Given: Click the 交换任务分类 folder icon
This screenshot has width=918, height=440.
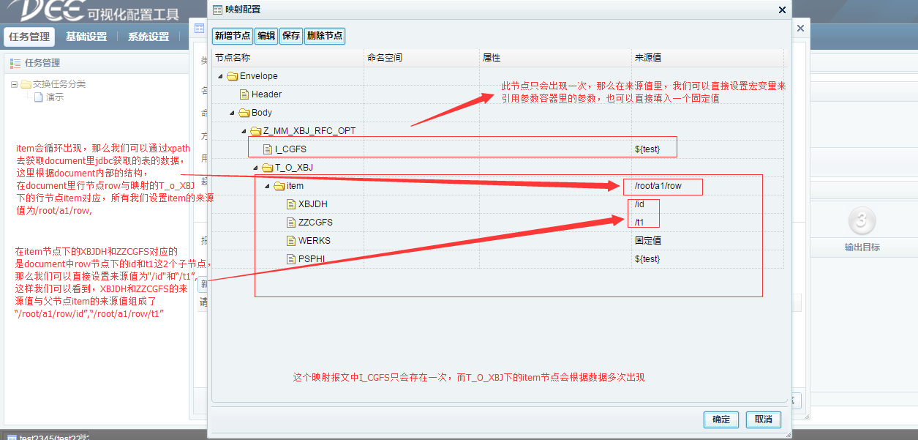Looking at the screenshot, I should click(26, 84).
